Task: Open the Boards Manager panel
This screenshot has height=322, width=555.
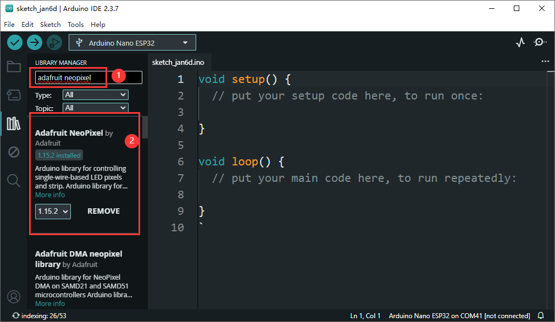Action: [14, 95]
